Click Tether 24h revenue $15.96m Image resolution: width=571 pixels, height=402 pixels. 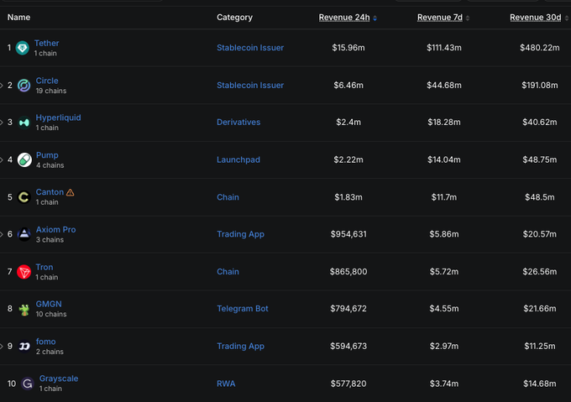(348, 48)
